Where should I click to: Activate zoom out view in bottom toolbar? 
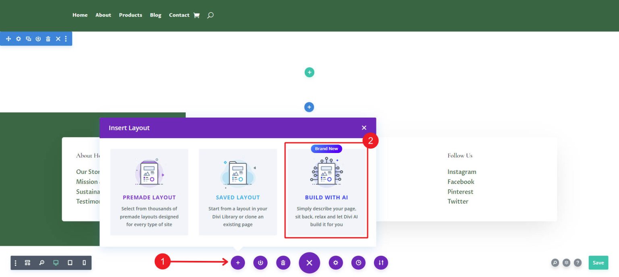(x=42, y=263)
